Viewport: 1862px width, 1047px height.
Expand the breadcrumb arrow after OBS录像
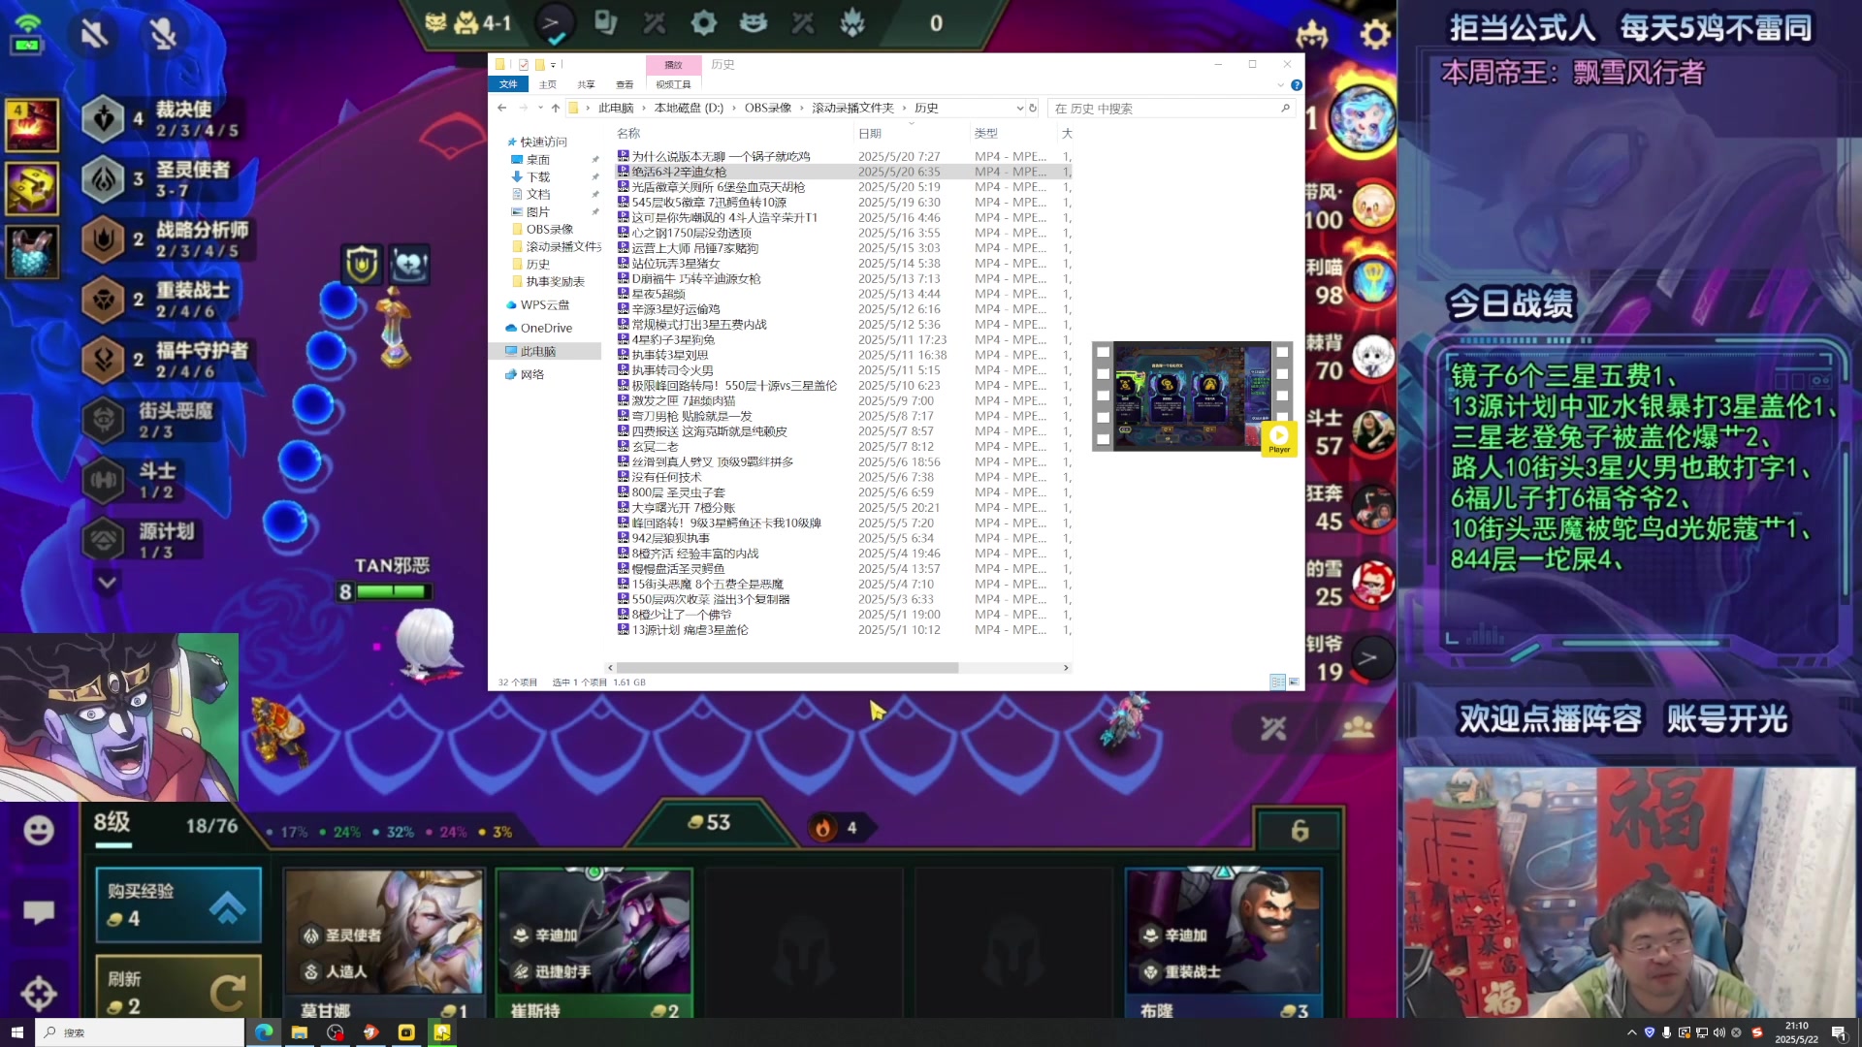point(801,109)
